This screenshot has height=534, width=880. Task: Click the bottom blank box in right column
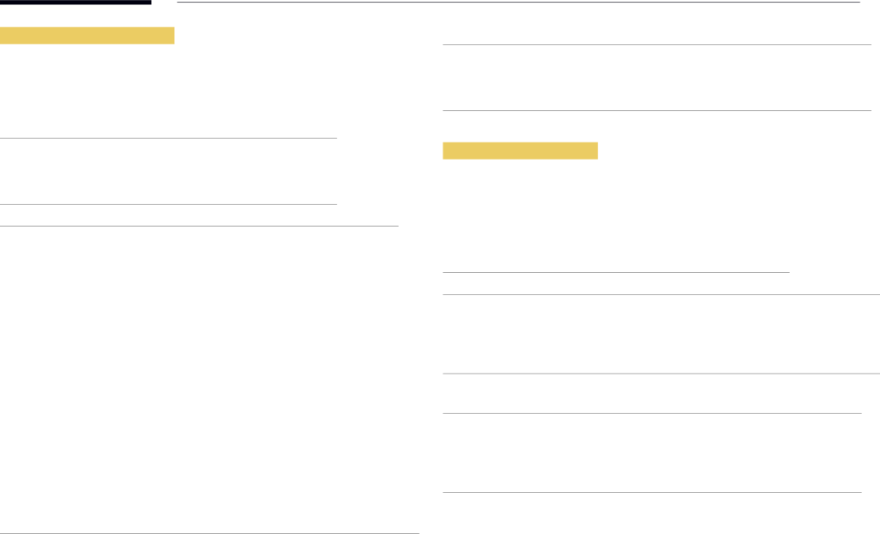652,453
